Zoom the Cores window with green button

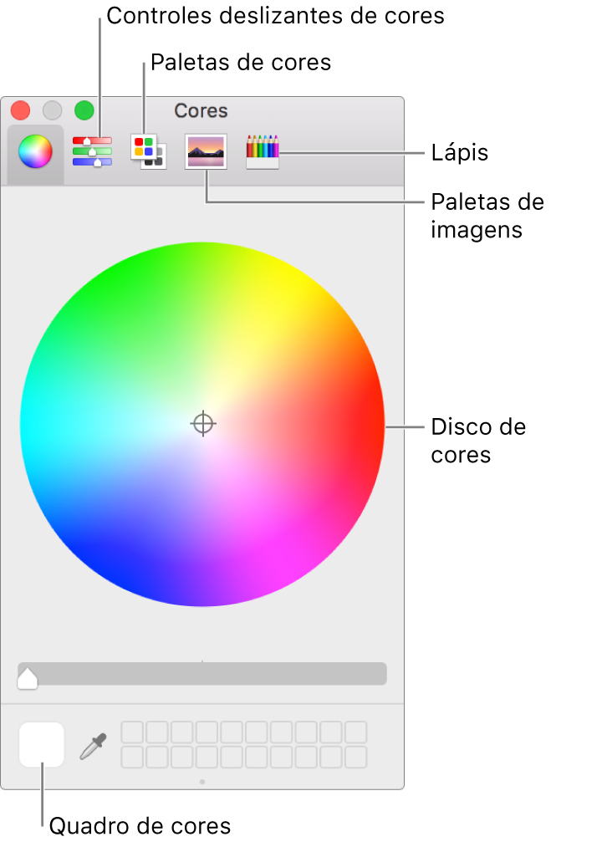[x=84, y=110]
